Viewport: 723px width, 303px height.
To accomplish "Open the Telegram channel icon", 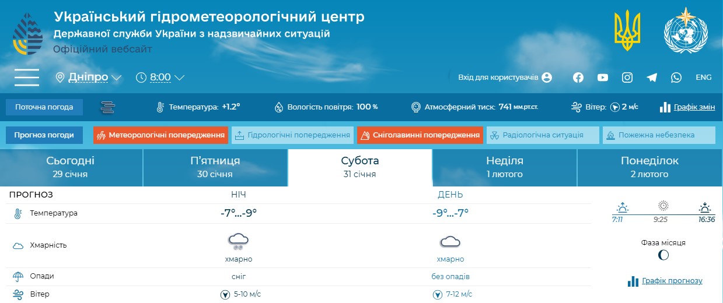I will pos(652,77).
